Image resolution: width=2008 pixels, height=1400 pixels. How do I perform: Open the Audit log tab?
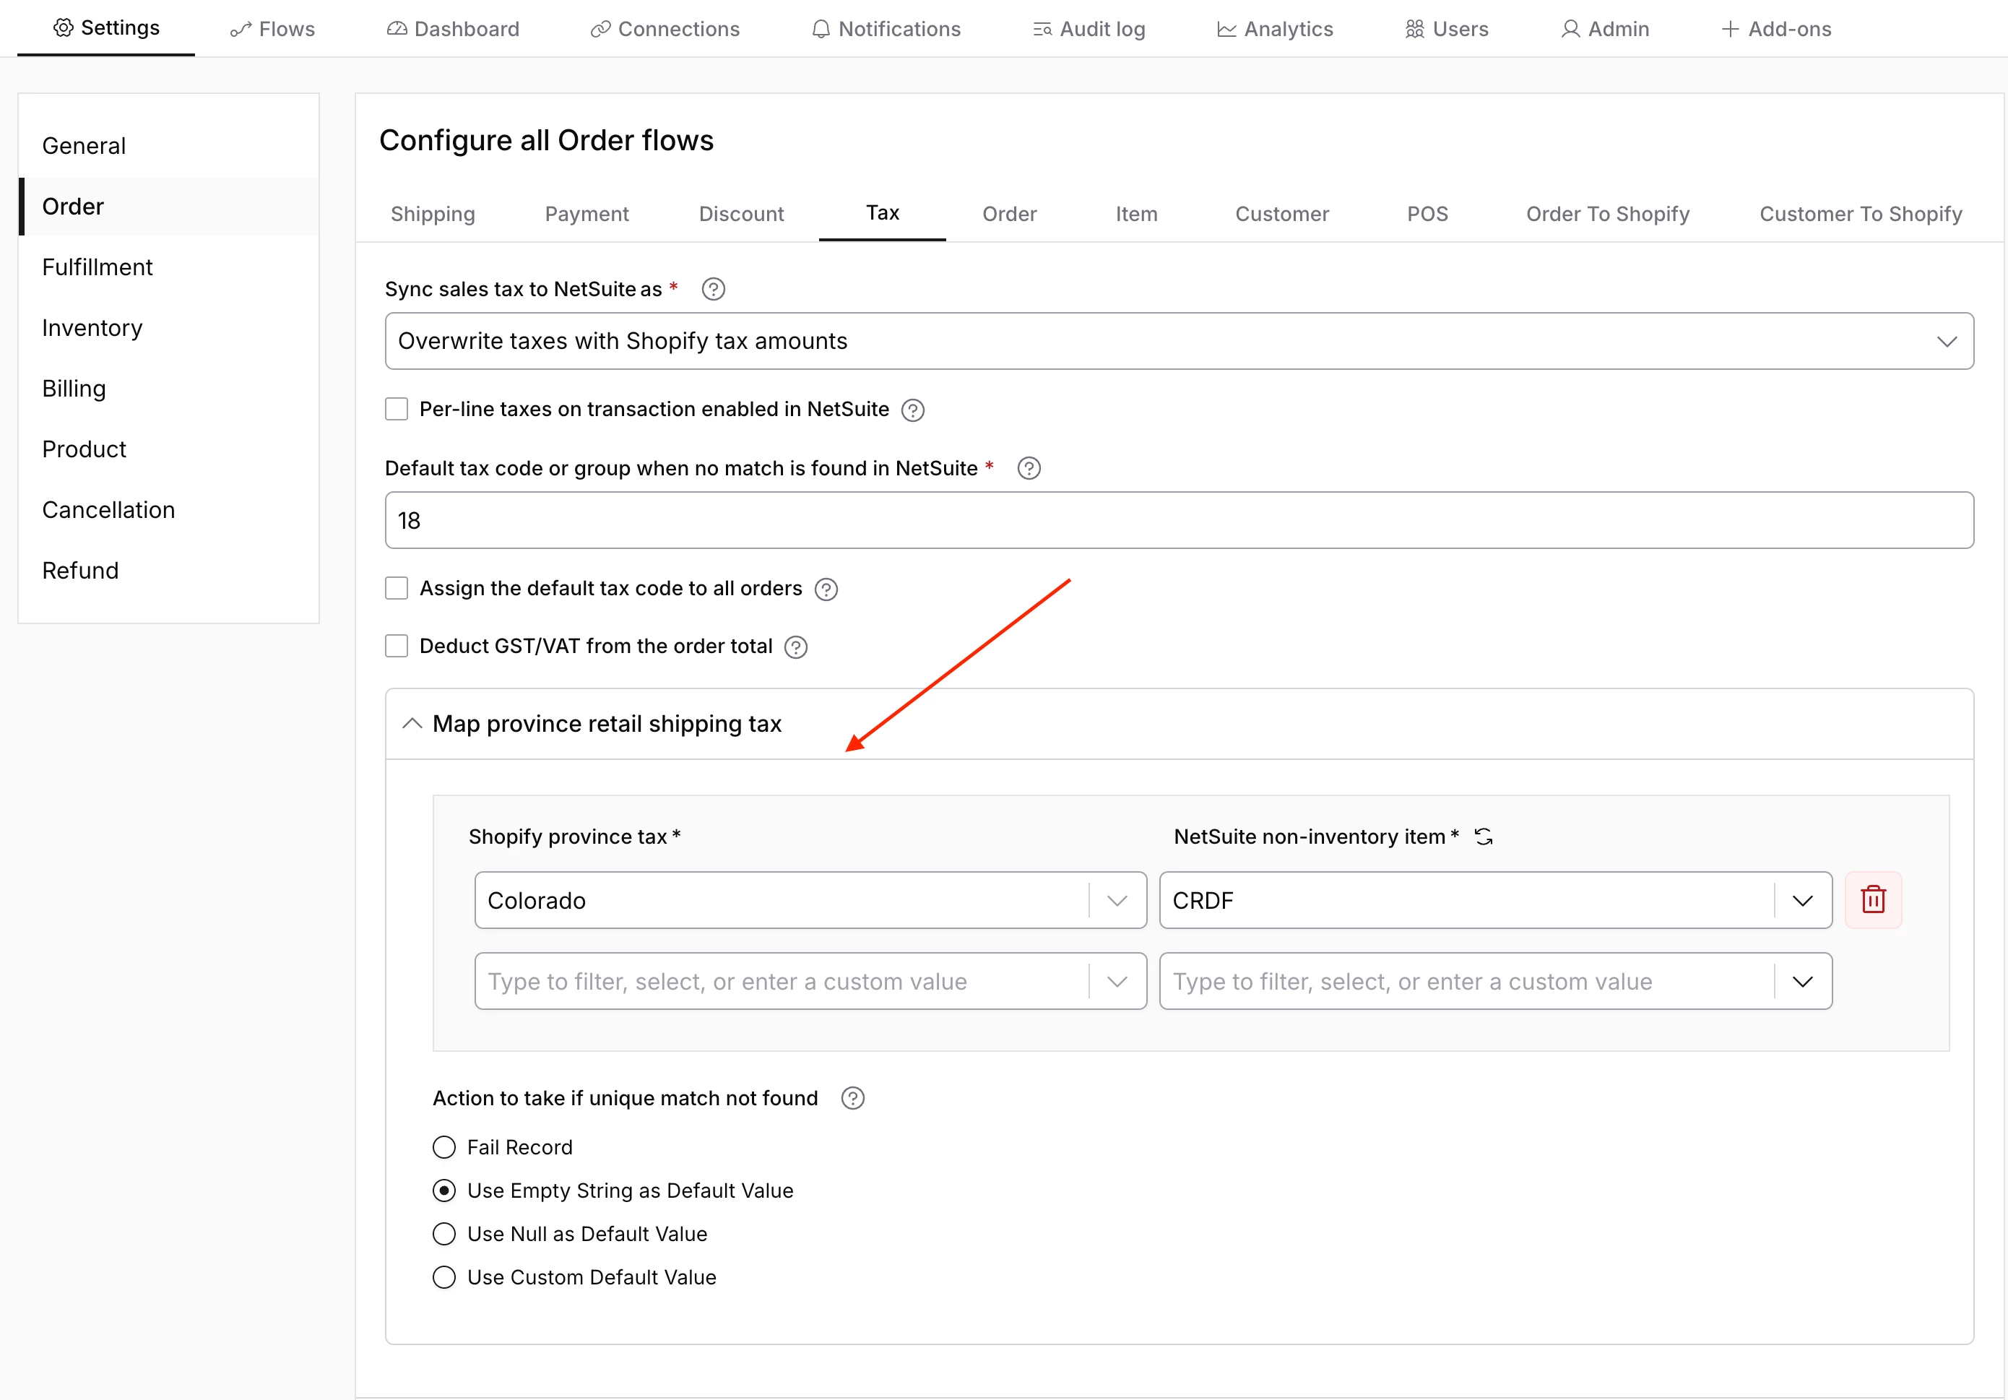[1089, 29]
